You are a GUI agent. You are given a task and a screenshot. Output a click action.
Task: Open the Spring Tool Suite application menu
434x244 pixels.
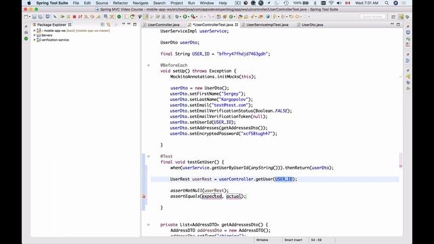pyautogui.click(x=52, y=3)
